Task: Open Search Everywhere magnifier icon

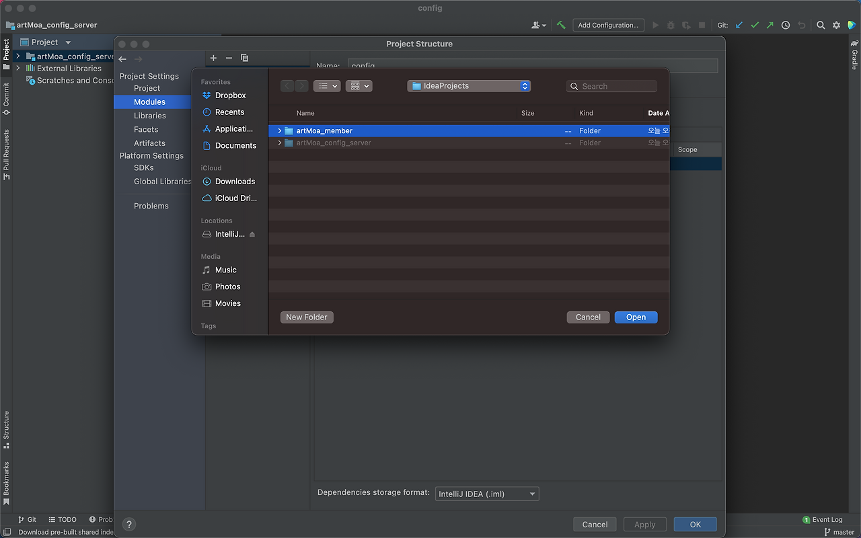Action: point(821,25)
